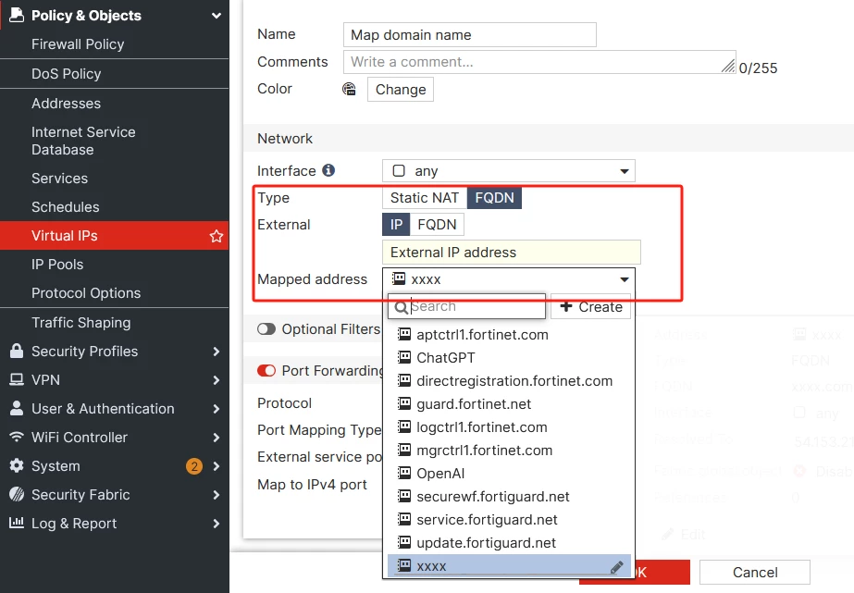Click the Change color button
This screenshot has width=854, height=593.
pyautogui.click(x=401, y=90)
